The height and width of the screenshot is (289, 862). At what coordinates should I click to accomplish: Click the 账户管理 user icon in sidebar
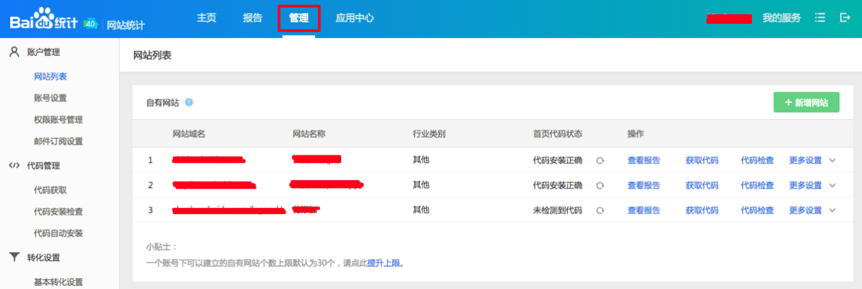(x=14, y=52)
